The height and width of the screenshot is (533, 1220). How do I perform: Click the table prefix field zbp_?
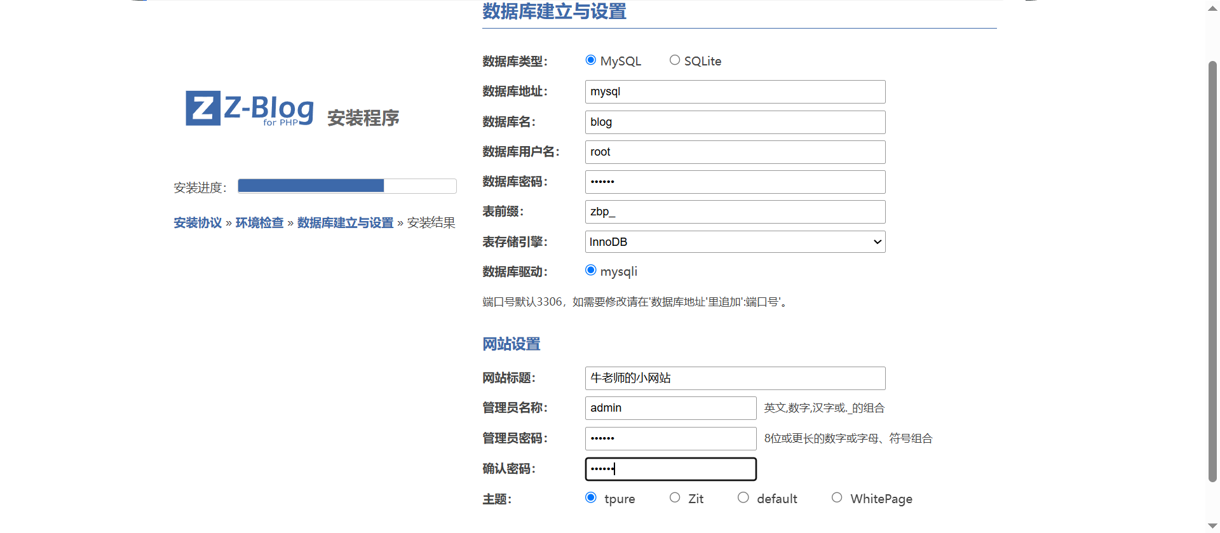coord(735,212)
